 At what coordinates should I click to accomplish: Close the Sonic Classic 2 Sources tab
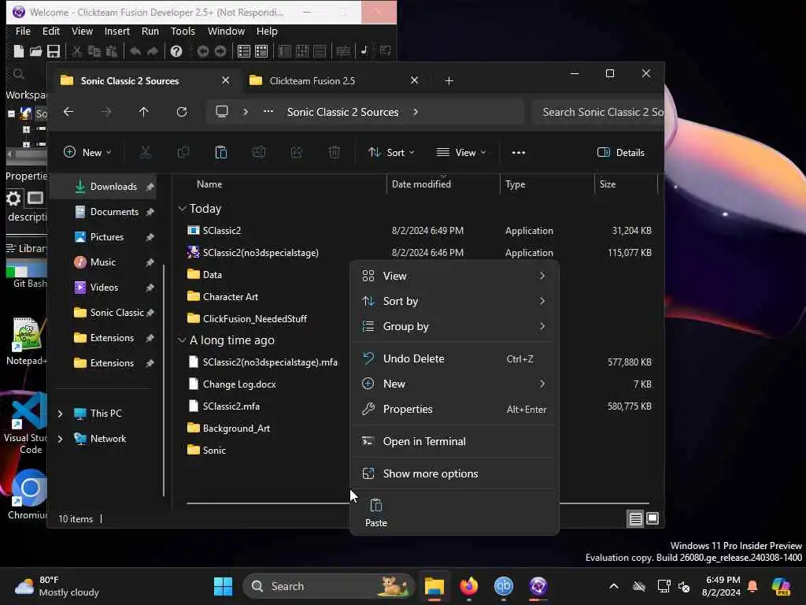tap(225, 81)
